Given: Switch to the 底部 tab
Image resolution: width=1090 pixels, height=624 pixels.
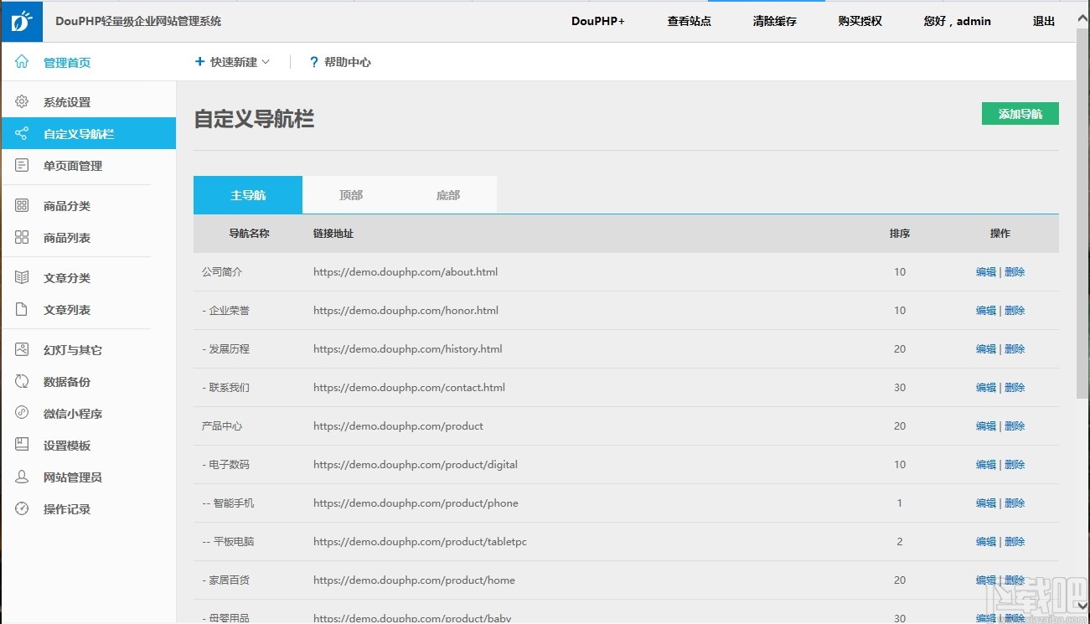Looking at the screenshot, I should point(448,195).
